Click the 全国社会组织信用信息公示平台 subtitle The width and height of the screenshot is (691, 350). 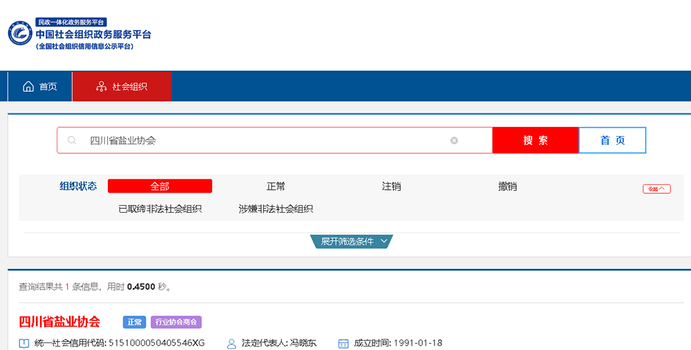(x=84, y=46)
